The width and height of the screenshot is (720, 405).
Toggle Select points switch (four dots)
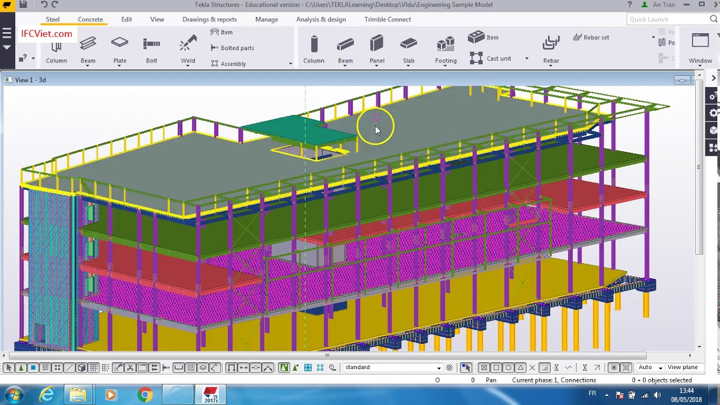click(x=57, y=367)
